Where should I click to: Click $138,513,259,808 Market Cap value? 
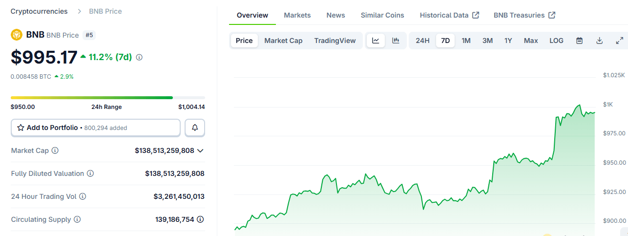[165, 150]
